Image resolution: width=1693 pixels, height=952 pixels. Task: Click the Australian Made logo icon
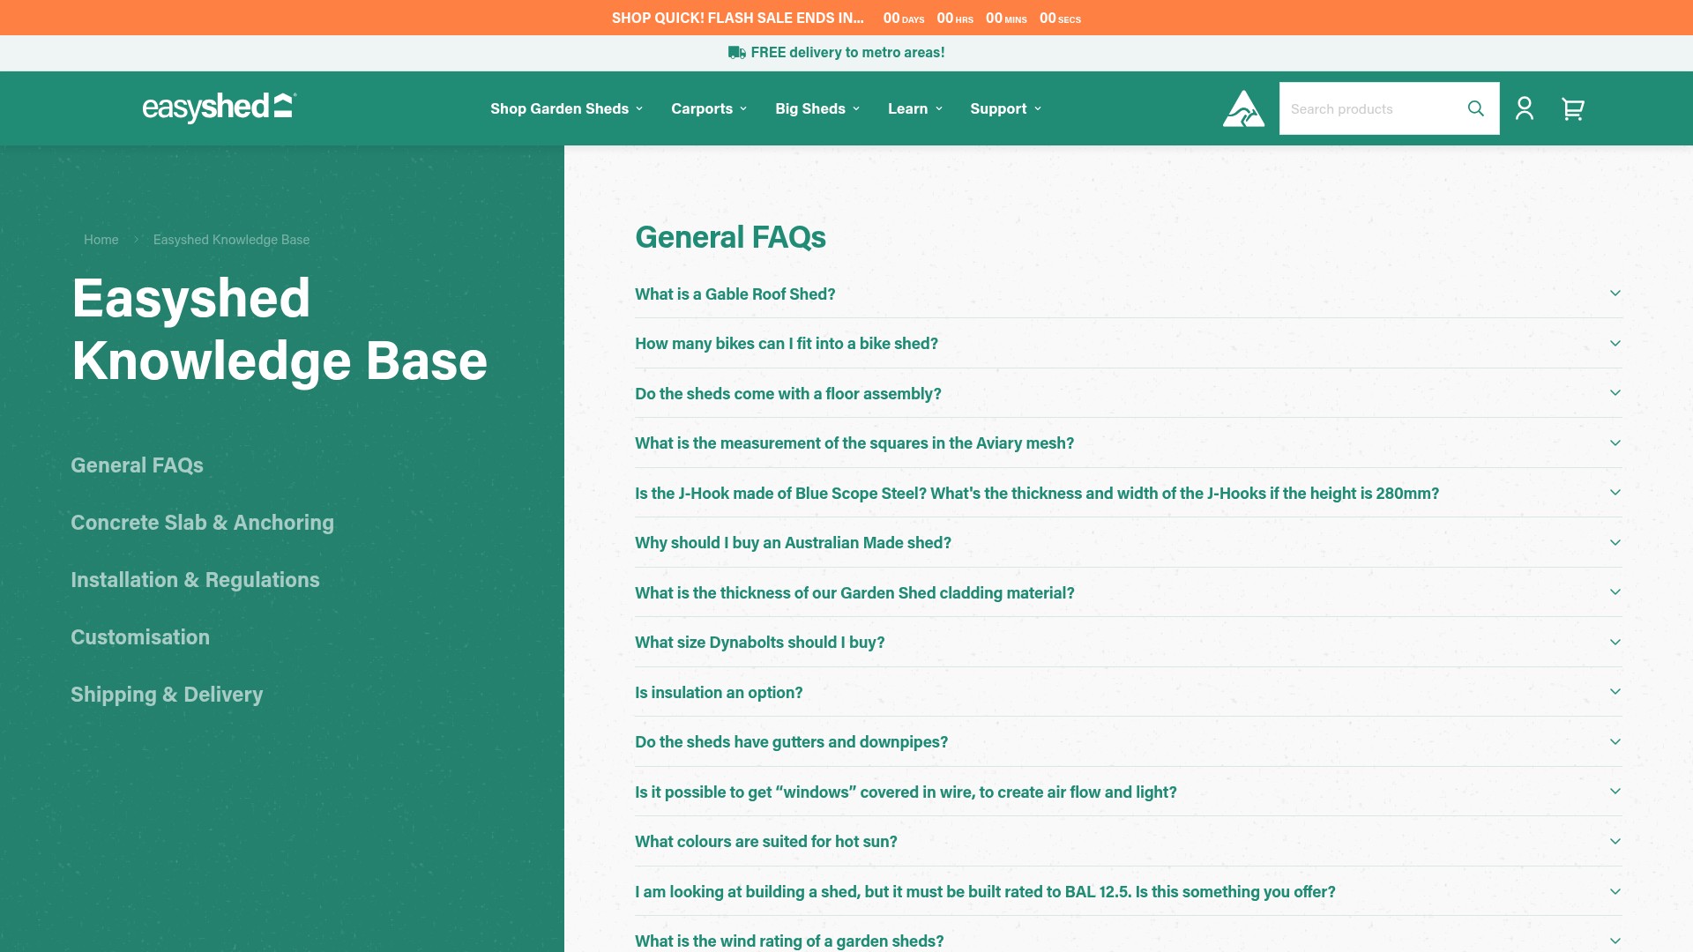pos(1243,108)
